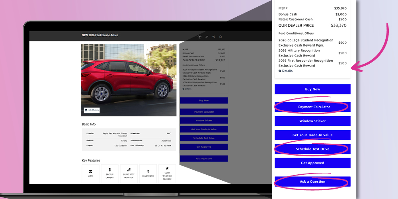Click Schedule Test Drive on the laptop screen
The image size is (398, 199).
tap(204, 138)
